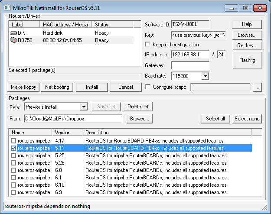This screenshot has height=214, width=271.
Task: Click the Netinstall title bar app icon
Action: 7,8
